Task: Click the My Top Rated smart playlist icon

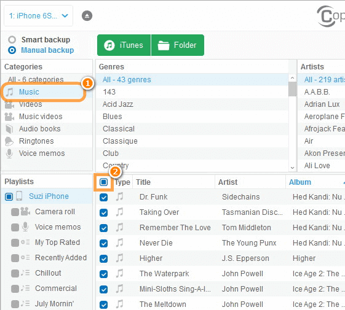Action: point(25,242)
